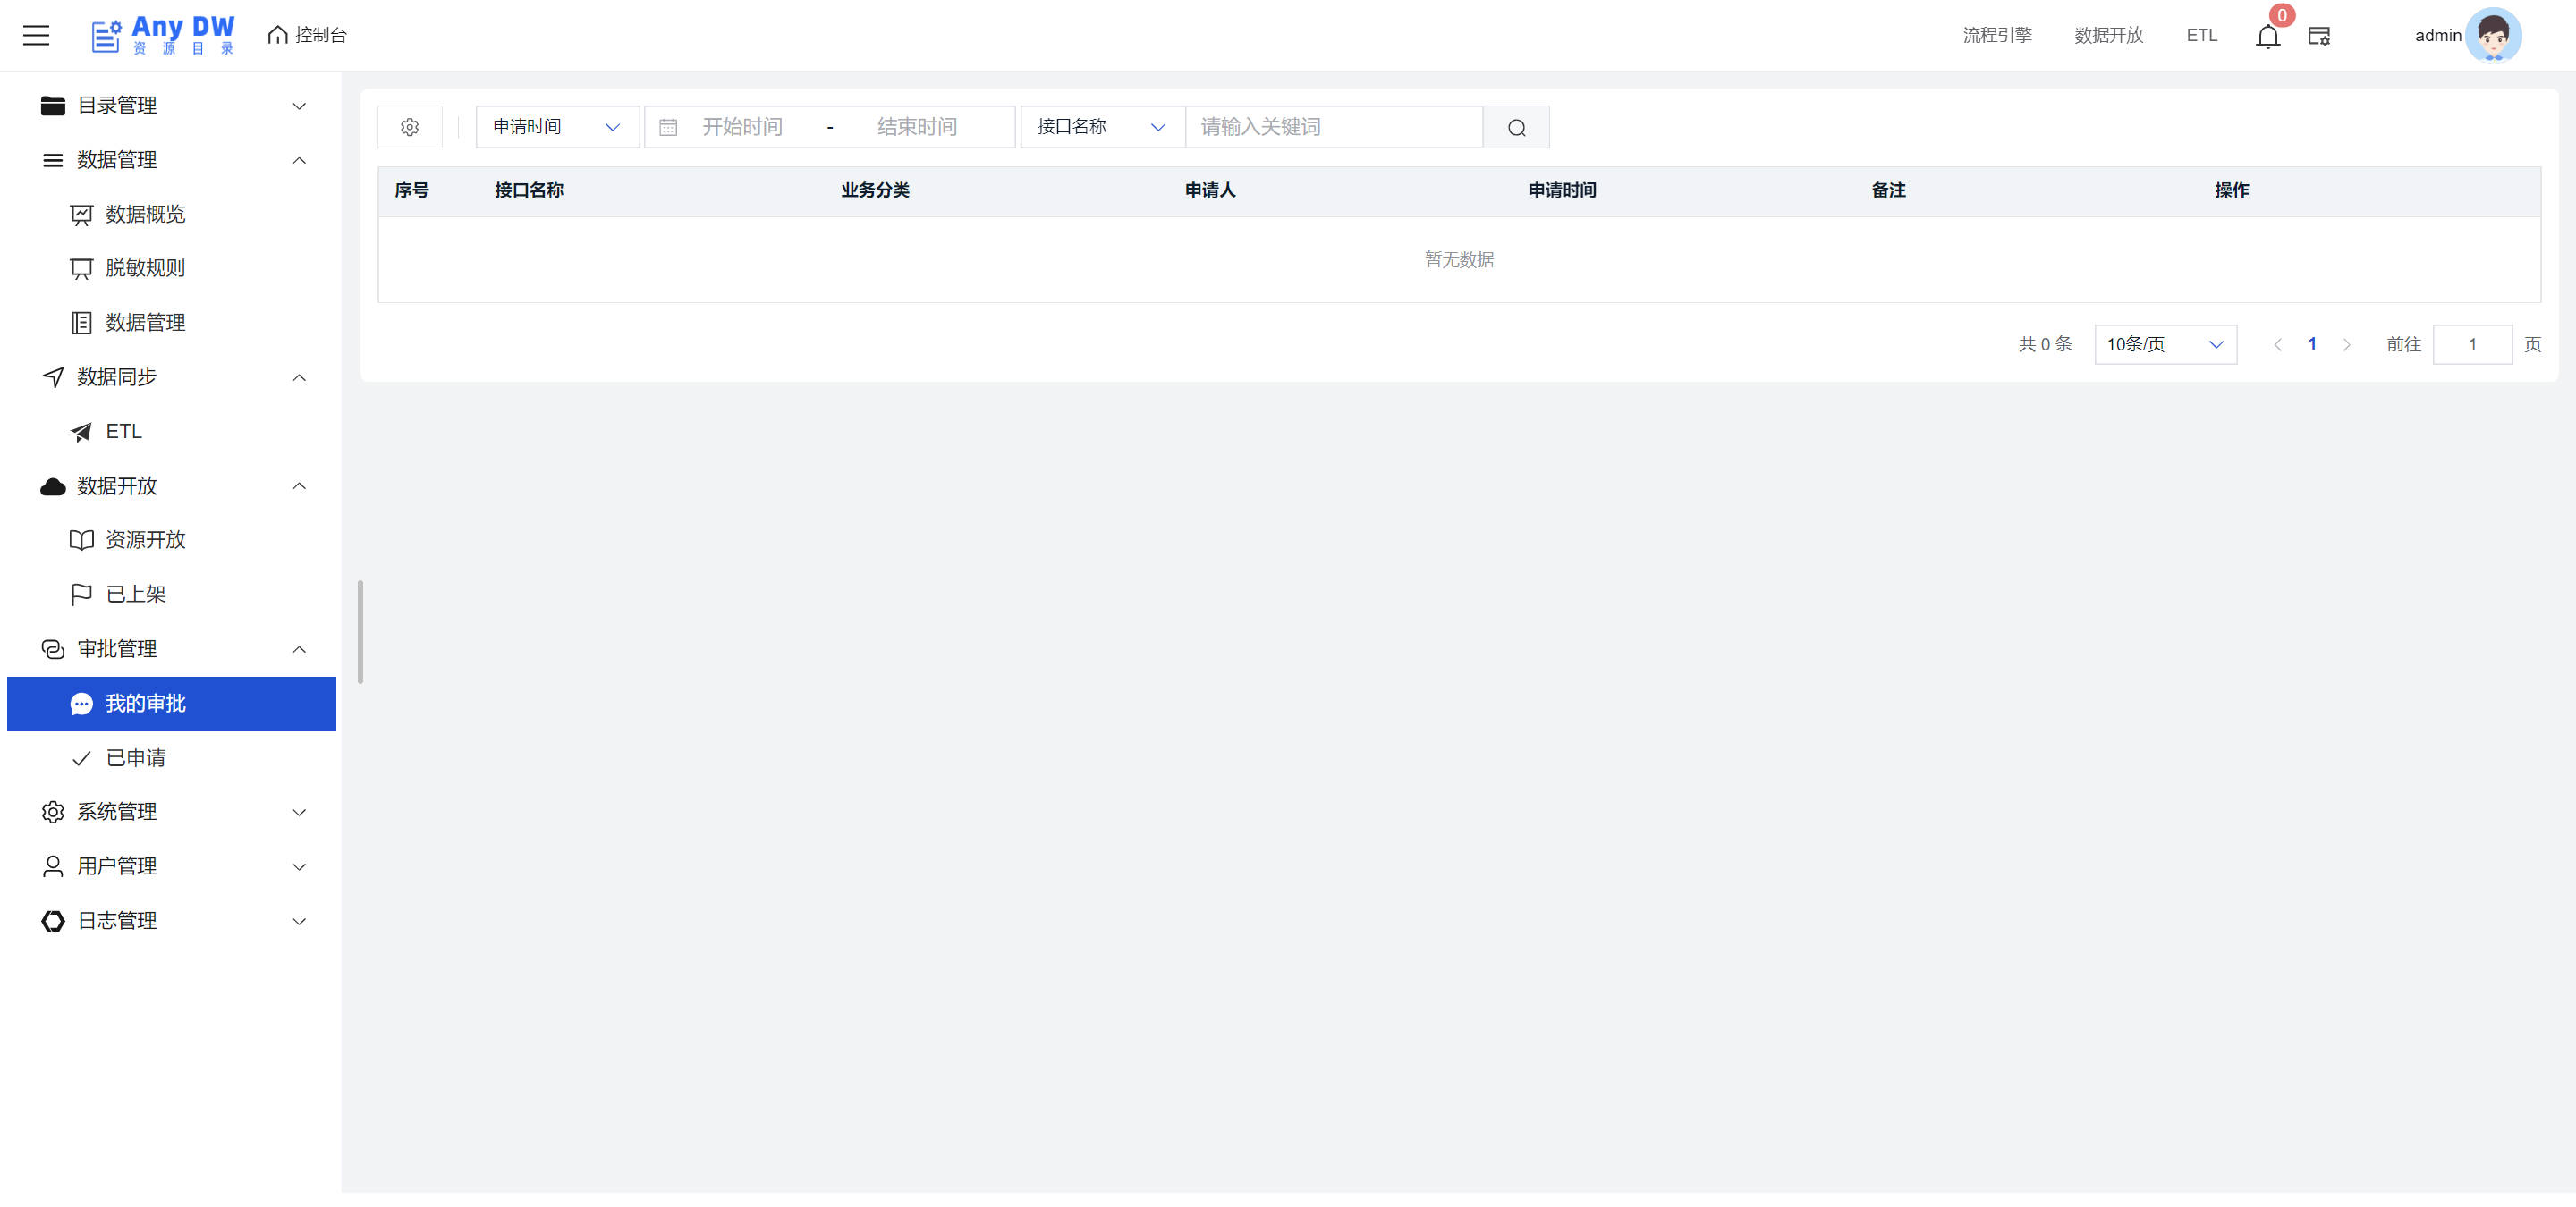
Task: Click the hamburger menu collapse icon
Action: click(36, 35)
